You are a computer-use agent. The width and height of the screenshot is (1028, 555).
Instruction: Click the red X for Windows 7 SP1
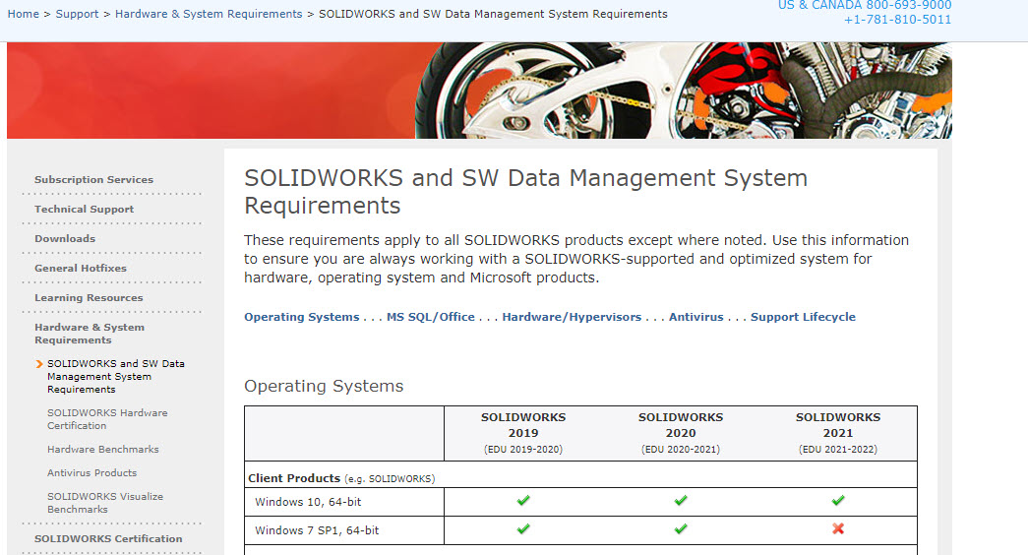click(x=838, y=529)
